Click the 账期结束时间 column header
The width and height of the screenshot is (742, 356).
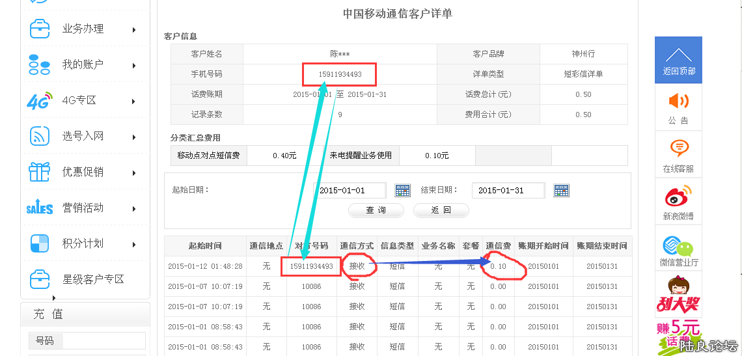(602, 246)
